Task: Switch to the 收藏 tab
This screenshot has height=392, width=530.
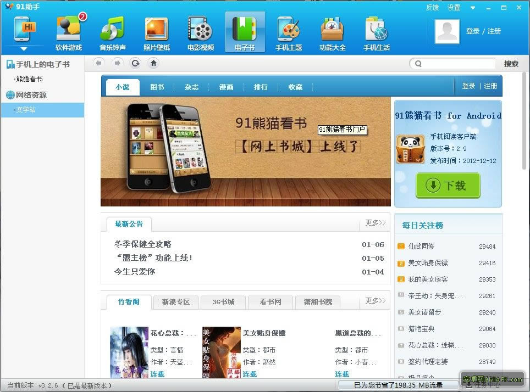Action: point(295,87)
